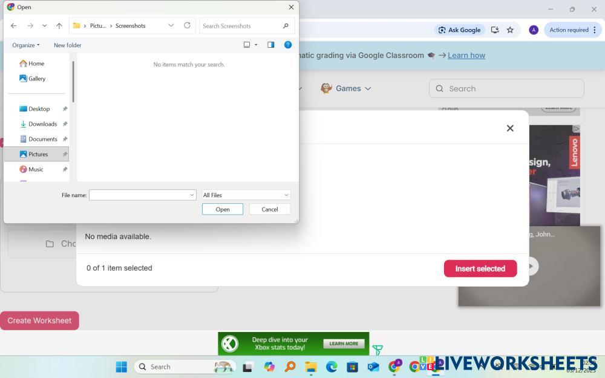Bookmark this page with the star icon
This screenshot has height=378, width=605.
pos(510,30)
